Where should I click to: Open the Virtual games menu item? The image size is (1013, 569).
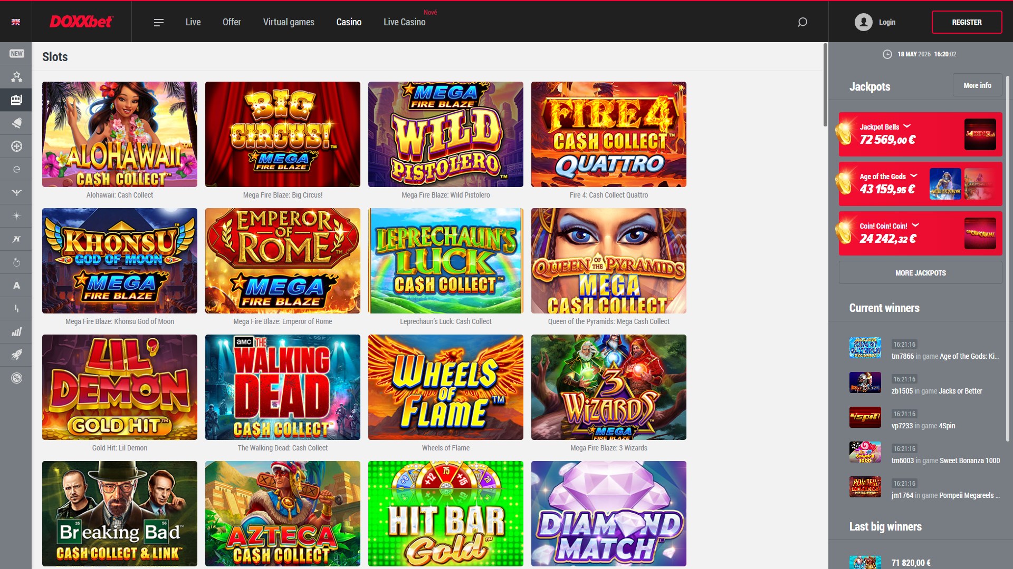[x=289, y=22]
